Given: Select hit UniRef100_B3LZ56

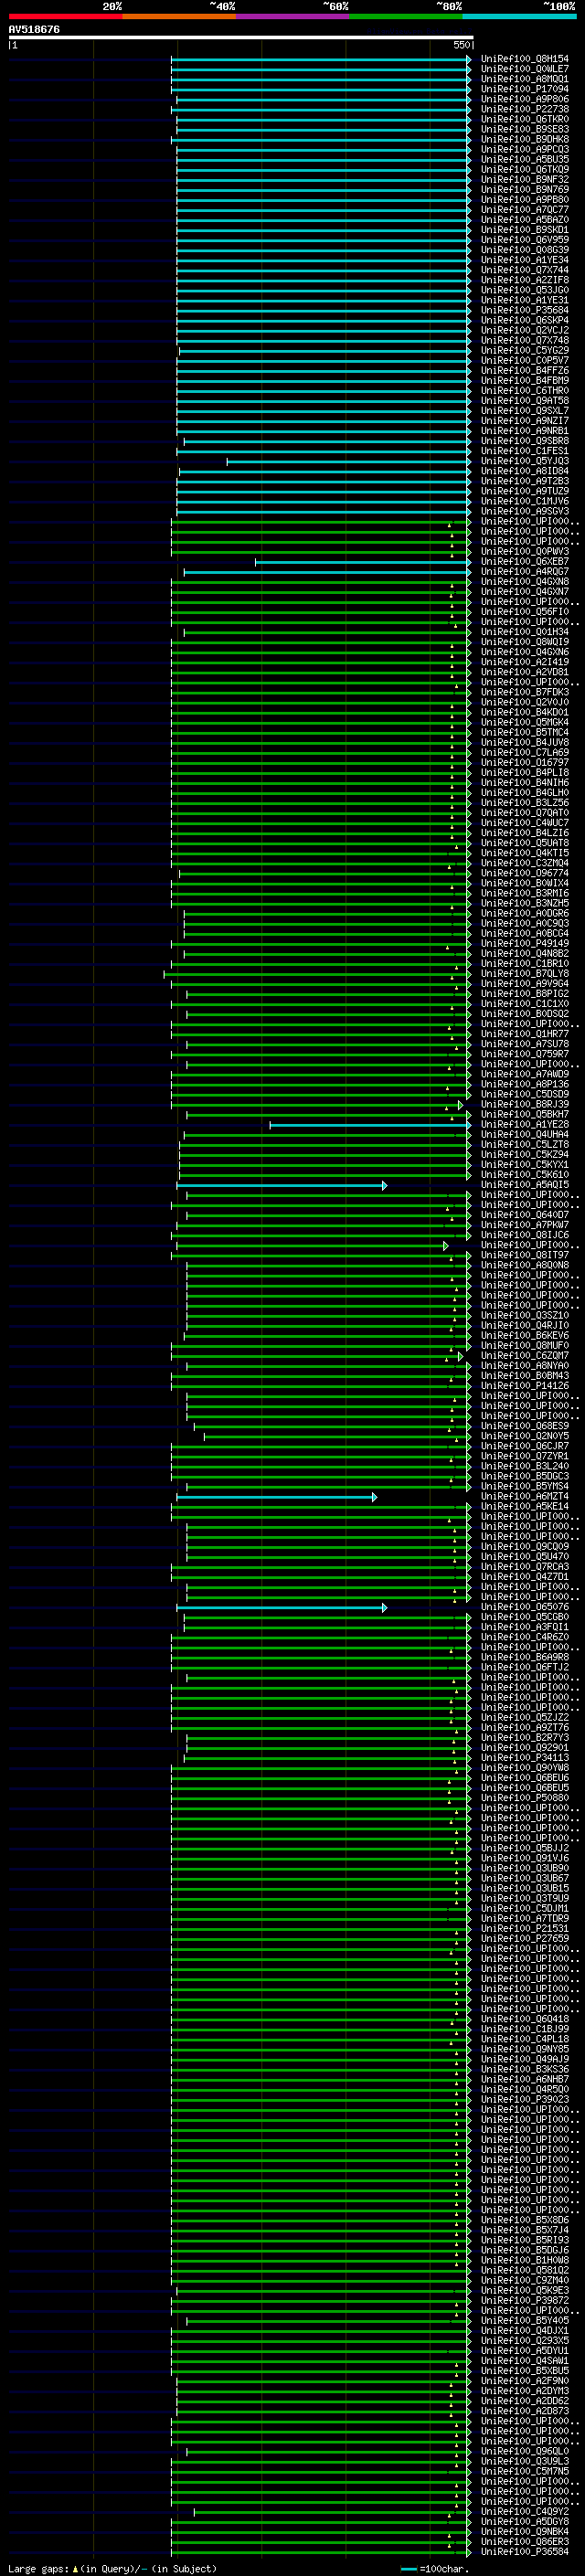Looking at the screenshot, I should (x=525, y=803).
